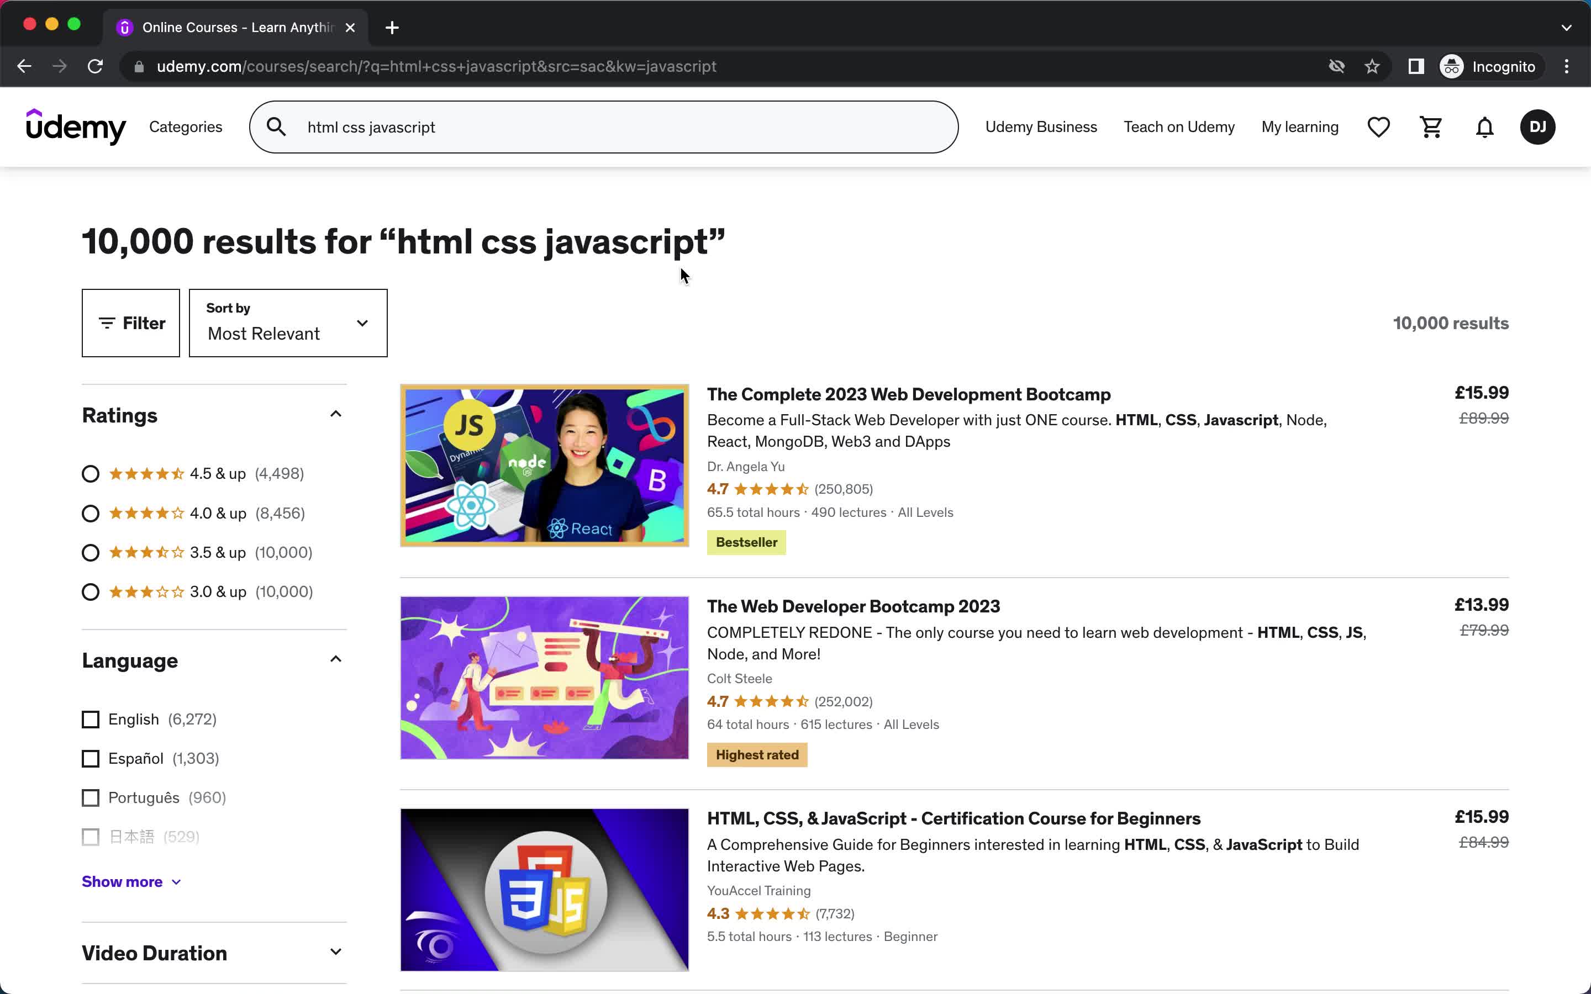1591x994 pixels.
Task: Open the Categories menu
Action: click(186, 127)
